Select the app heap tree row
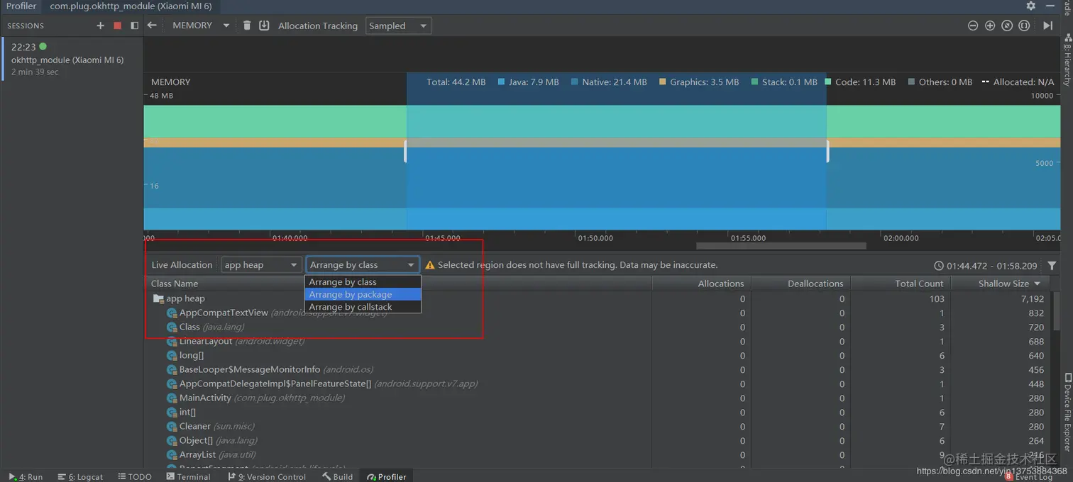1073x482 pixels. [598, 298]
